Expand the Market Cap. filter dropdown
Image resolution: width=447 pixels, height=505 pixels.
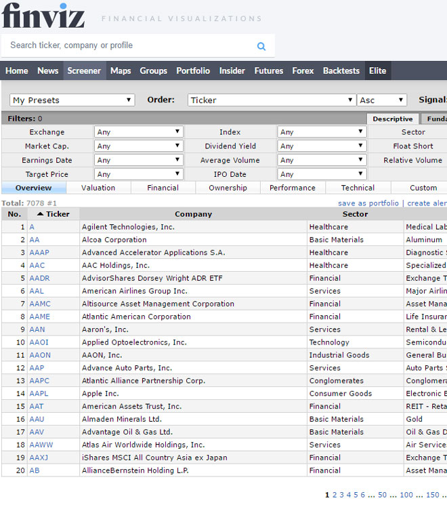coord(139,146)
